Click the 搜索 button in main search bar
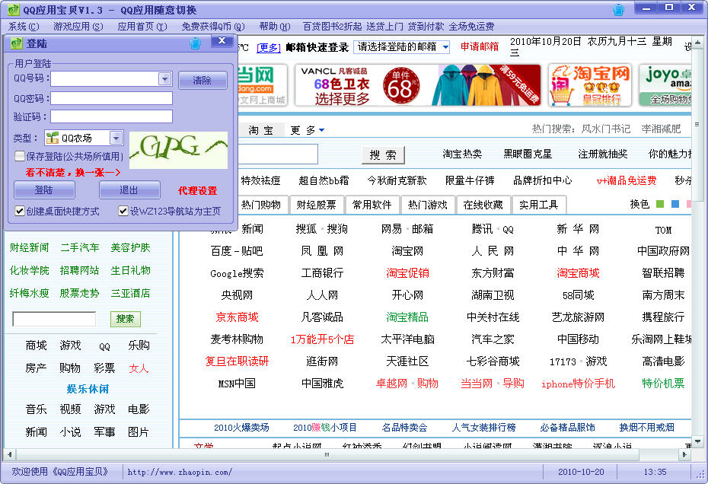The image size is (708, 484). tap(384, 155)
